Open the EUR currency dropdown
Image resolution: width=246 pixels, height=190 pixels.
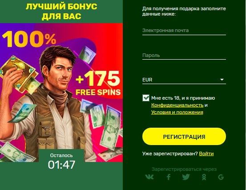184,80
